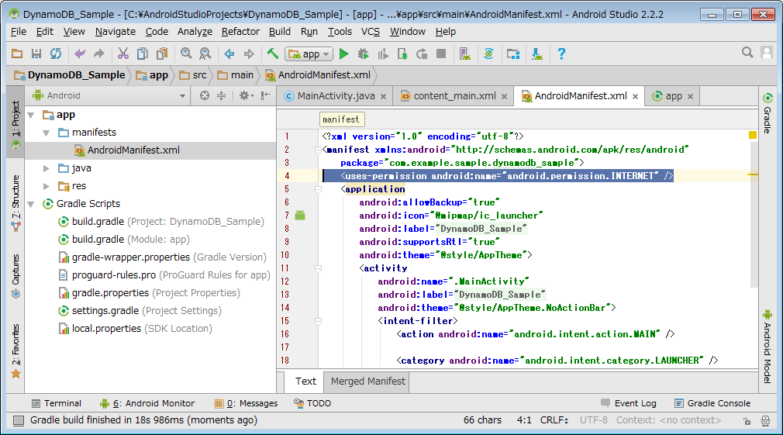Click the search magnifier at top right

(747, 53)
